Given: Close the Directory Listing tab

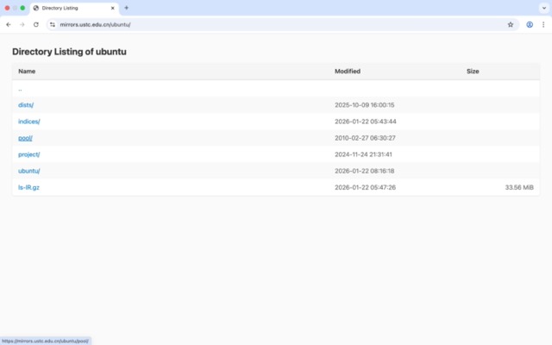Looking at the screenshot, I should (112, 8).
